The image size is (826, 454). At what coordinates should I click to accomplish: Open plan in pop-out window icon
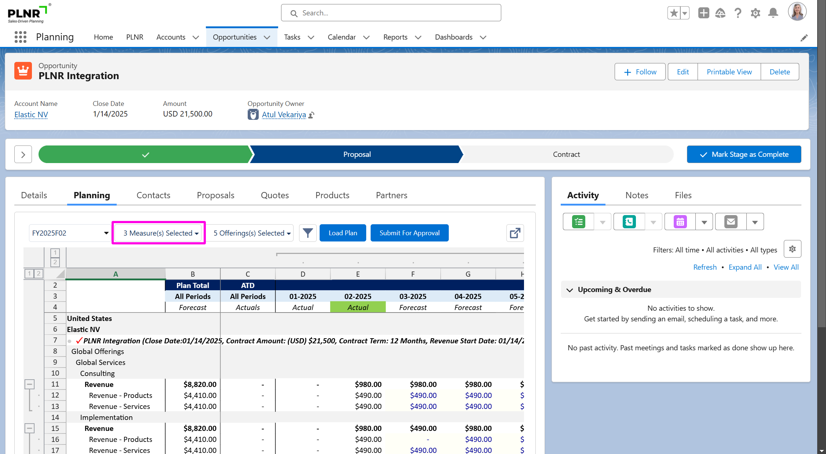515,233
